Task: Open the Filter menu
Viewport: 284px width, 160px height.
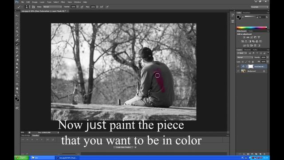Action: (x=63, y=2)
